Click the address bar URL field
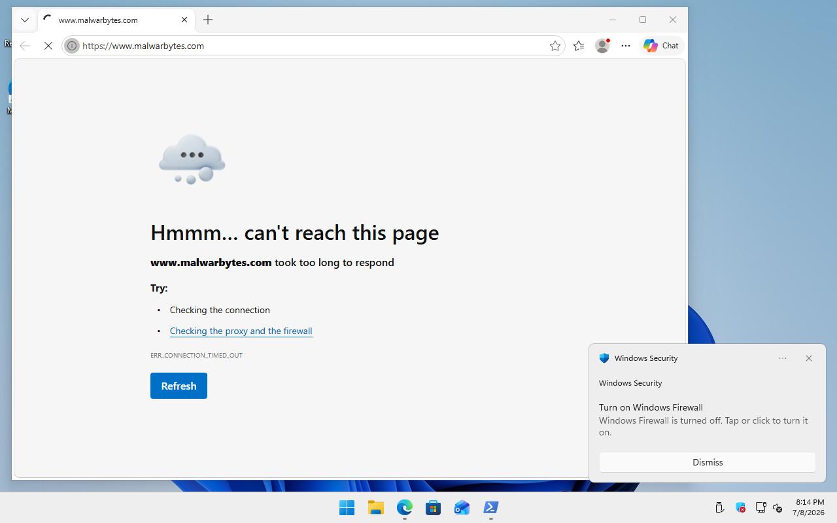This screenshot has height=523, width=837. point(313,46)
